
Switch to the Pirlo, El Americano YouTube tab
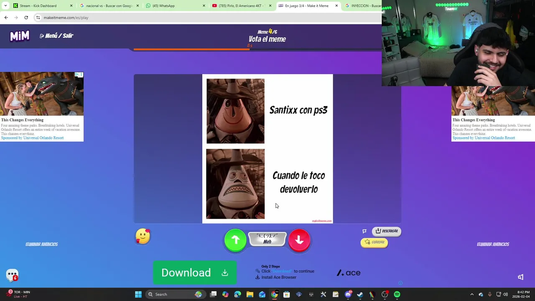(242, 6)
